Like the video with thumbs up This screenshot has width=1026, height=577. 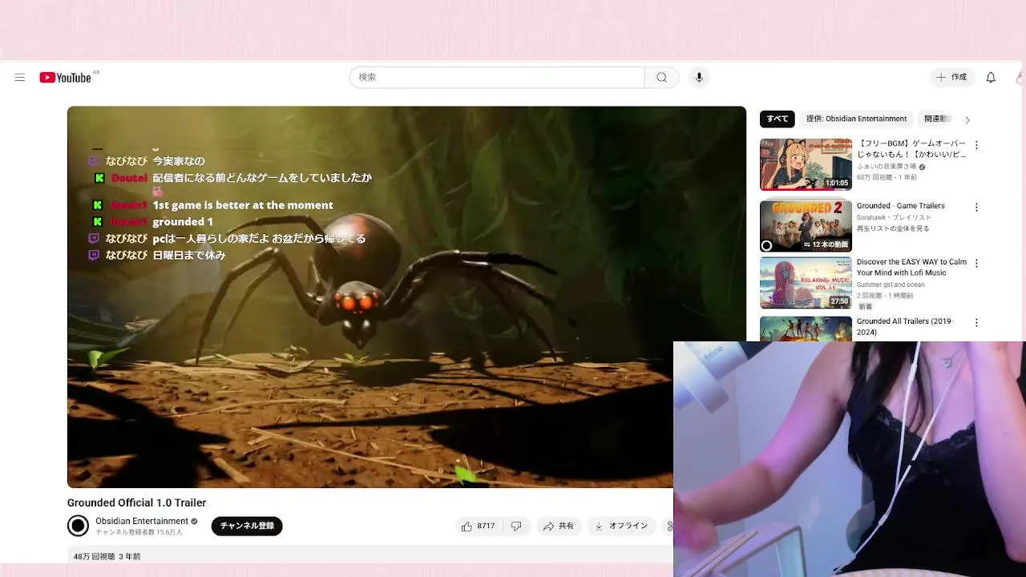pyautogui.click(x=479, y=526)
